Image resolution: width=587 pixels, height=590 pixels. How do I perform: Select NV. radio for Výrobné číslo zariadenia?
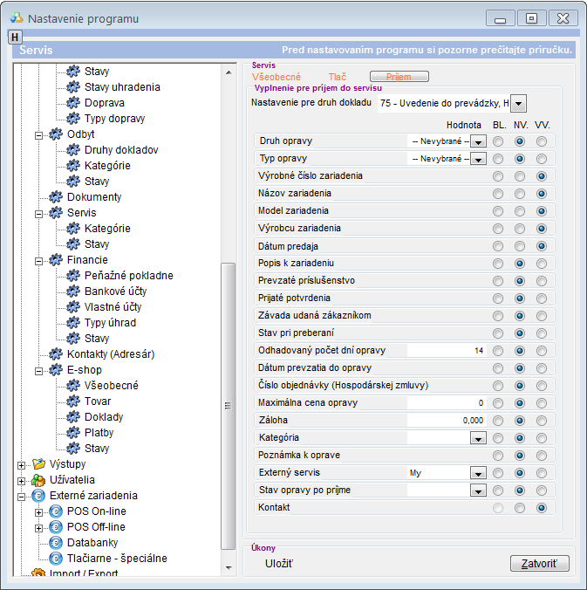pyautogui.click(x=520, y=176)
